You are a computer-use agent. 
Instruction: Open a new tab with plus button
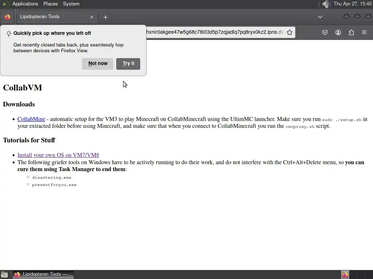click(x=105, y=17)
